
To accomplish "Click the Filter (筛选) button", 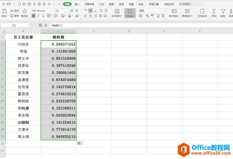I will pos(223,13).
